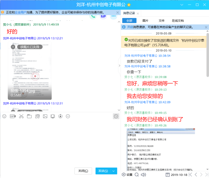This screenshot has height=178, width=209.
Task: Click the message 您好，麻烦您稍等一下
Action: (x=152, y=83)
